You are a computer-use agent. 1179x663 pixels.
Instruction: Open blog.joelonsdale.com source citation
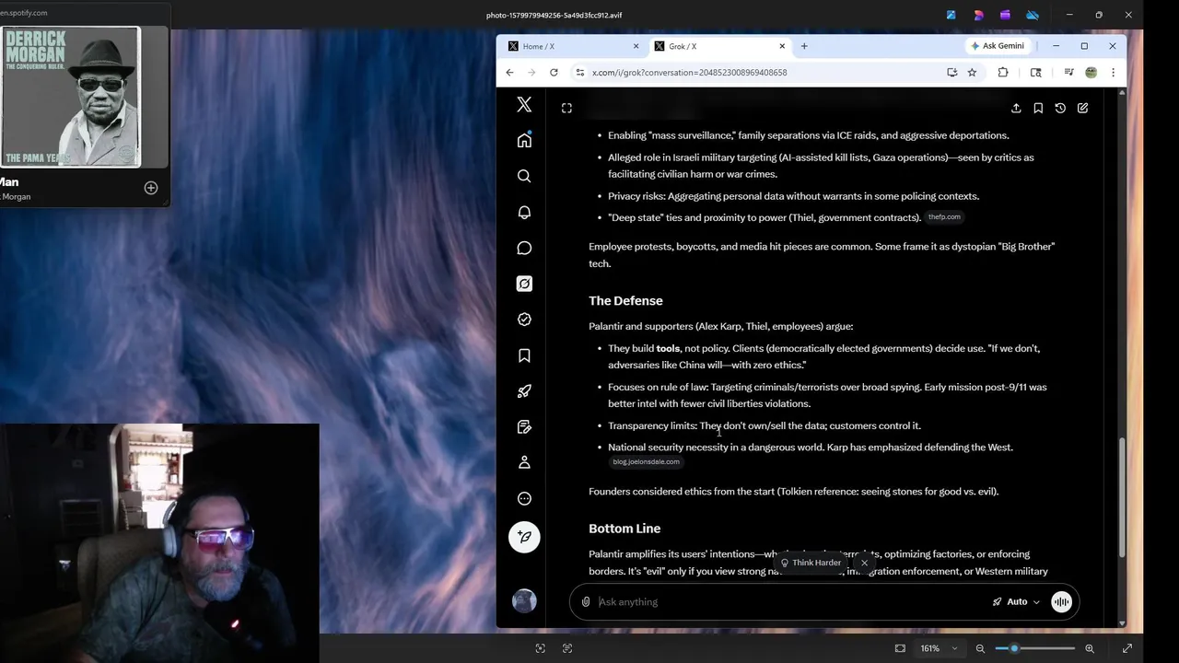(x=646, y=461)
